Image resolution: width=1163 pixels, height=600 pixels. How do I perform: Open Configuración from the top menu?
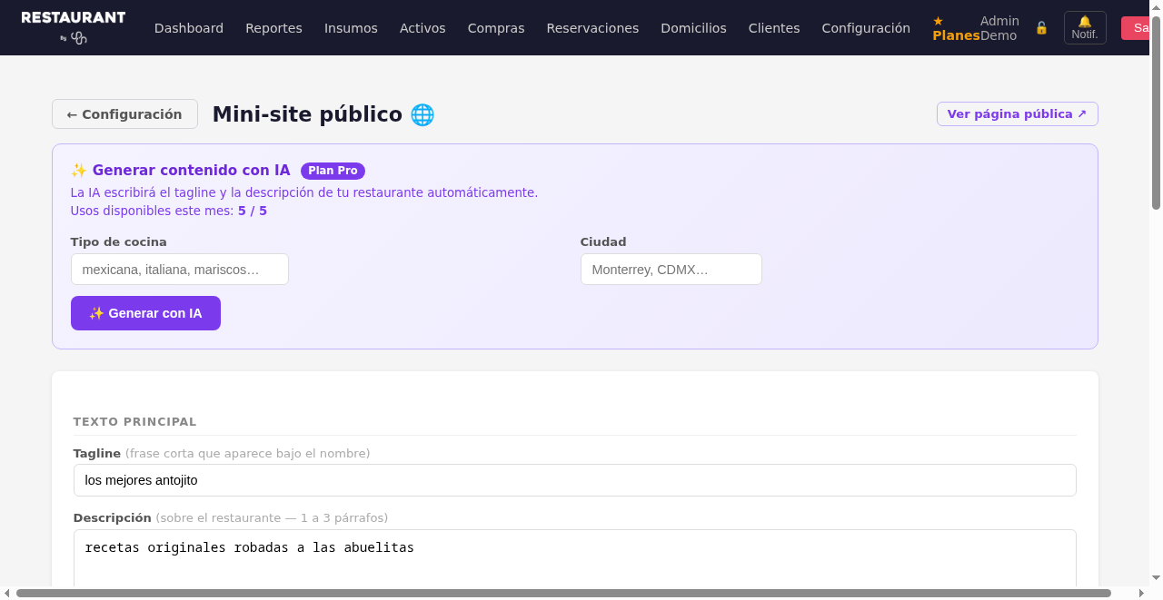(x=866, y=28)
